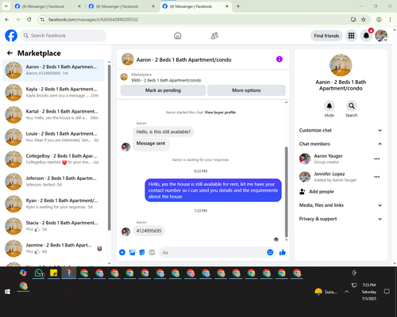Attach a photo using the image icon
397x317 pixels.
click(132, 252)
